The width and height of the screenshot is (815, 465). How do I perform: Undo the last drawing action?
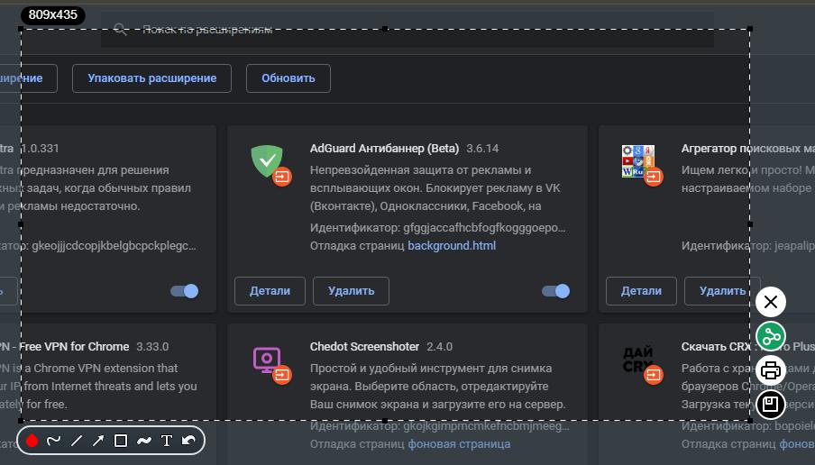(188, 441)
